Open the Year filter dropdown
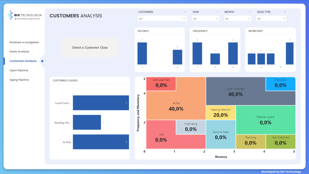This screenshot has width=309, height=174. 205,19
